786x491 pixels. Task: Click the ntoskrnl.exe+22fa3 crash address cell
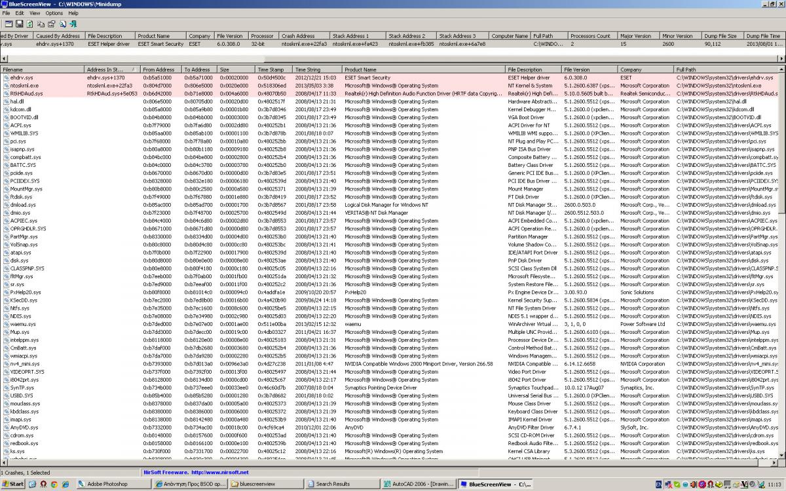tap(304, 44)
